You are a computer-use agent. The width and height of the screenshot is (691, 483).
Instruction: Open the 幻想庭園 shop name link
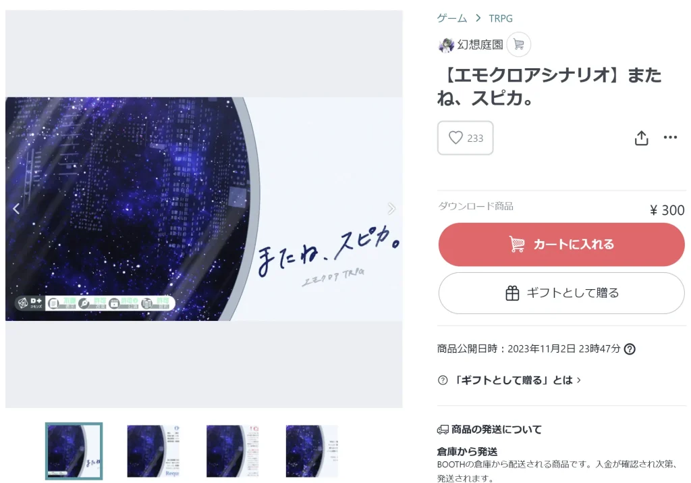coord(480,45)
